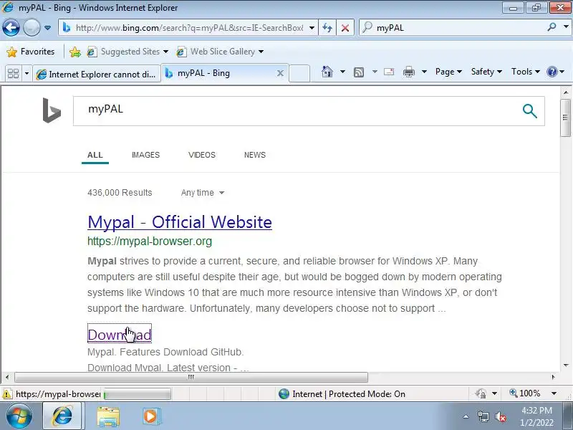The height and width of the screenshot is (430, 573).
Task: Click the RSS Feeds icon
Action: coord(359,72)
